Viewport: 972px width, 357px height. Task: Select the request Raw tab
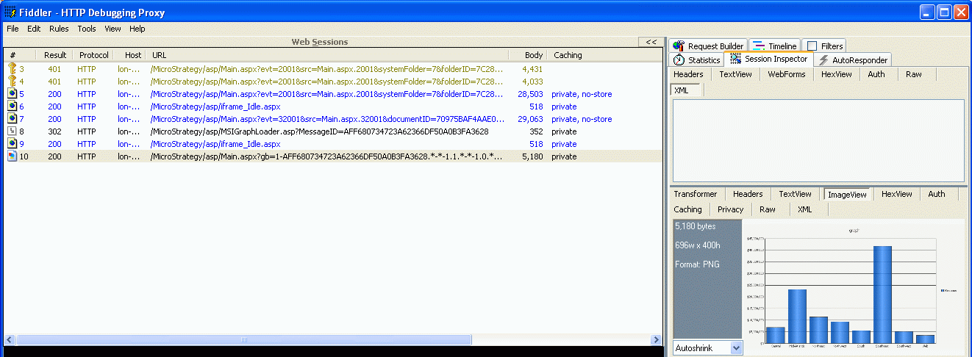click(x=913, y=74)
